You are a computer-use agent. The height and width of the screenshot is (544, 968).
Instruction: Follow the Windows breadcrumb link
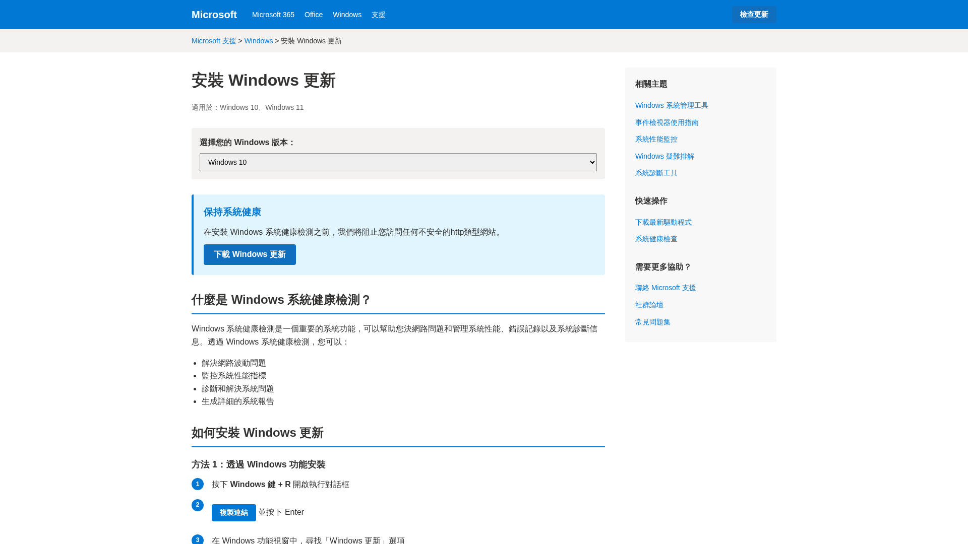point(258,41)
